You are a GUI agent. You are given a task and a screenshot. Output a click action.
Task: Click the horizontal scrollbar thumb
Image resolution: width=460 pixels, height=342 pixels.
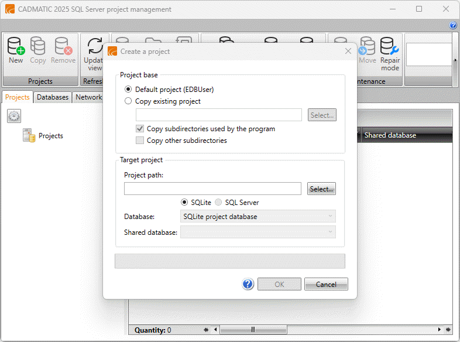[253, 330]
